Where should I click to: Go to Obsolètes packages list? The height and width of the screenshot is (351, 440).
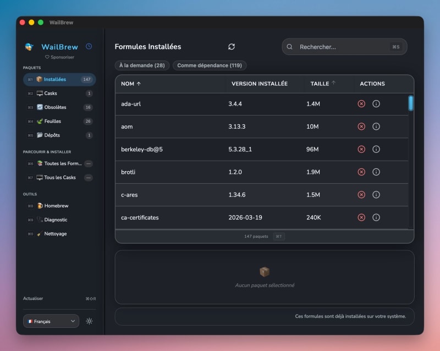click(59, 107)
